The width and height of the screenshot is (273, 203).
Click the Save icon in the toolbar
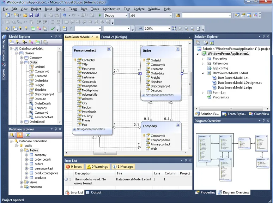[31, 15]
